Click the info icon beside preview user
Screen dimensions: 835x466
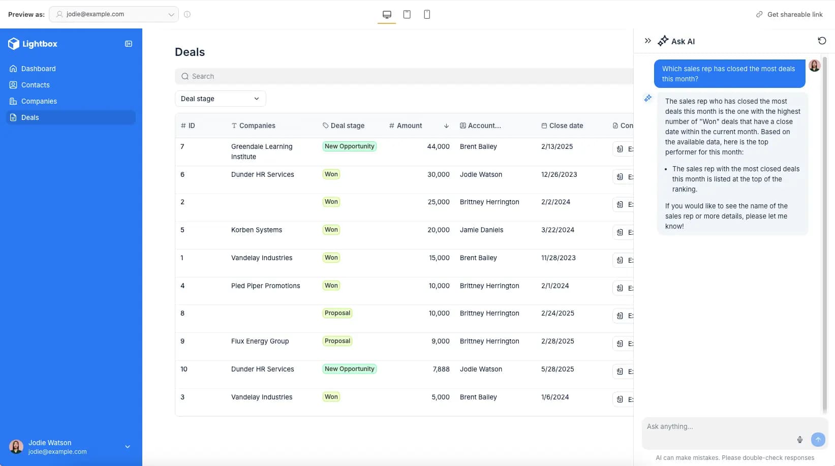pos(187,14)
